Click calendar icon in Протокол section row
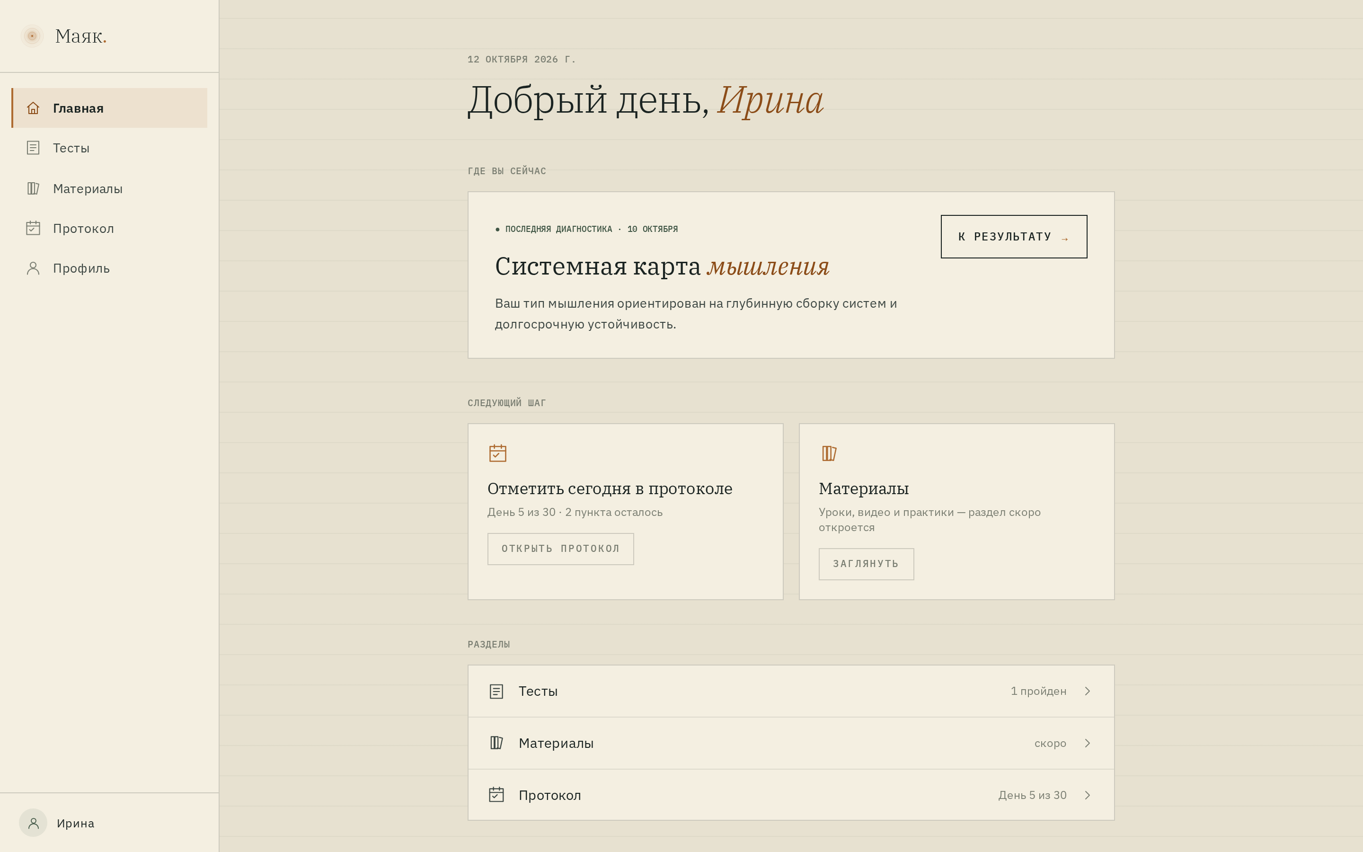 [x=496, y=795]
